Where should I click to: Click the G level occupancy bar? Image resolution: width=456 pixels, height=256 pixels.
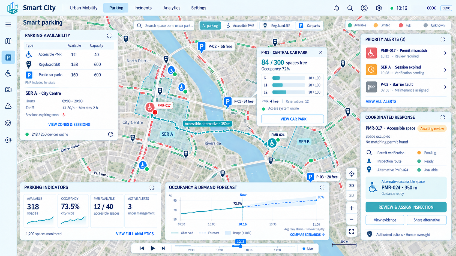[x=289, y=78]
